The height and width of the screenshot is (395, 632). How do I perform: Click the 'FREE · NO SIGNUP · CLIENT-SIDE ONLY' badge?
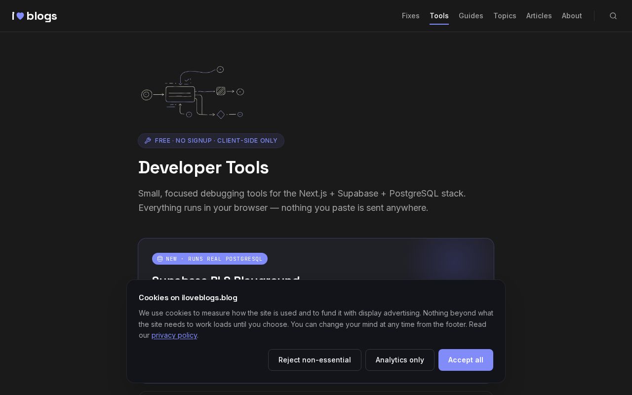point(211,141)
